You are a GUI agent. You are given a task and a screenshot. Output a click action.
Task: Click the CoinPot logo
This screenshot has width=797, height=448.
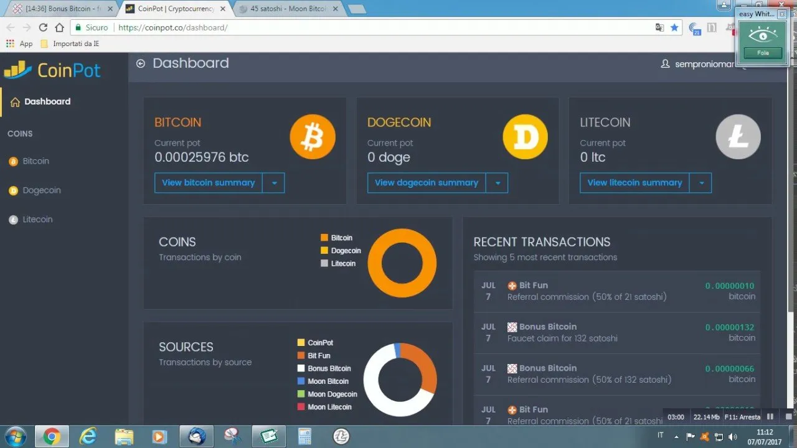tap(52, 70)
